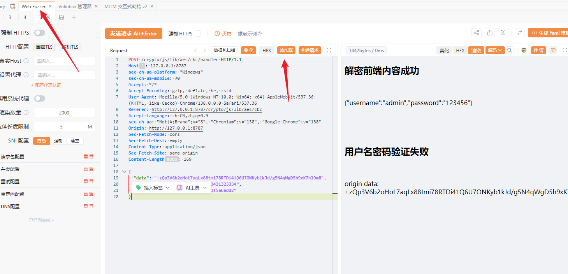Click the history clock icon 历史
Image resolution: width=568 pixels, height=274 pixels.
click(223, 34)
